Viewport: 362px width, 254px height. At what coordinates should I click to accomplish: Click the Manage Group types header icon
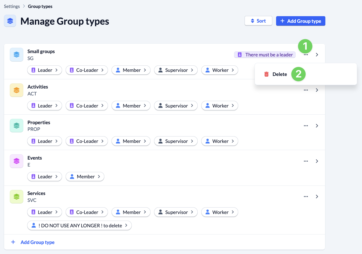10,21
